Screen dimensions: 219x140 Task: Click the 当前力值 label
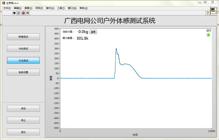68,32
